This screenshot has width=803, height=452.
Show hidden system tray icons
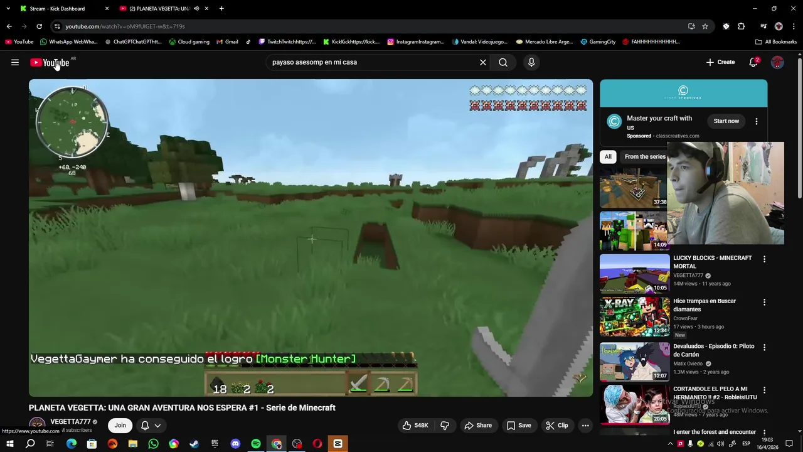coord(670,444)
